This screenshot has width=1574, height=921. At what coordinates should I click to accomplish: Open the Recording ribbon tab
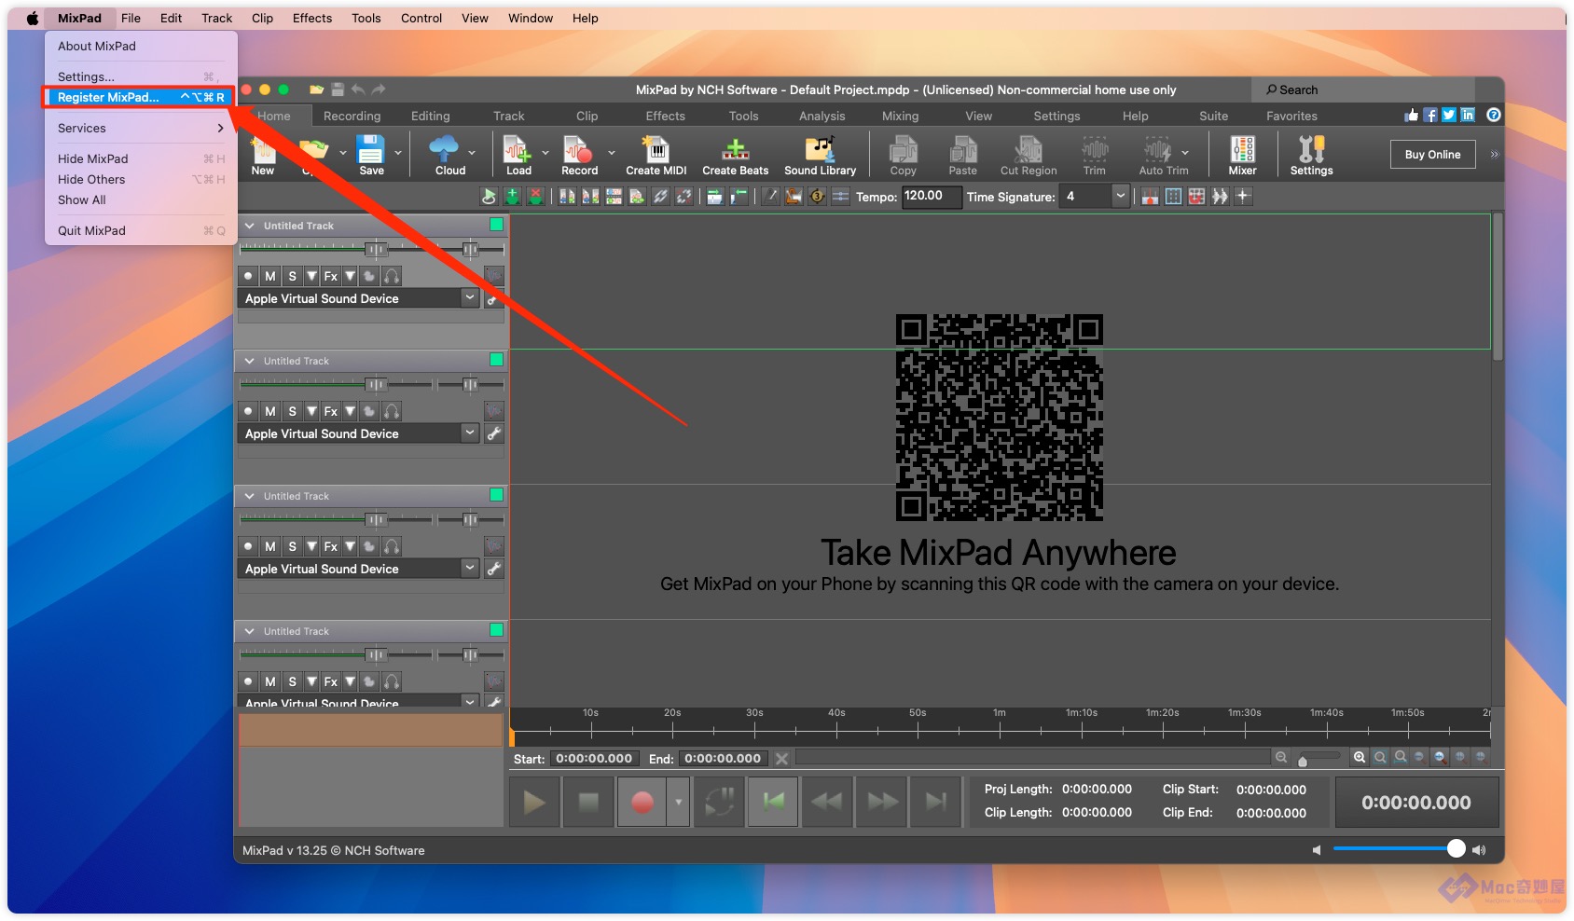pos(352,116)
